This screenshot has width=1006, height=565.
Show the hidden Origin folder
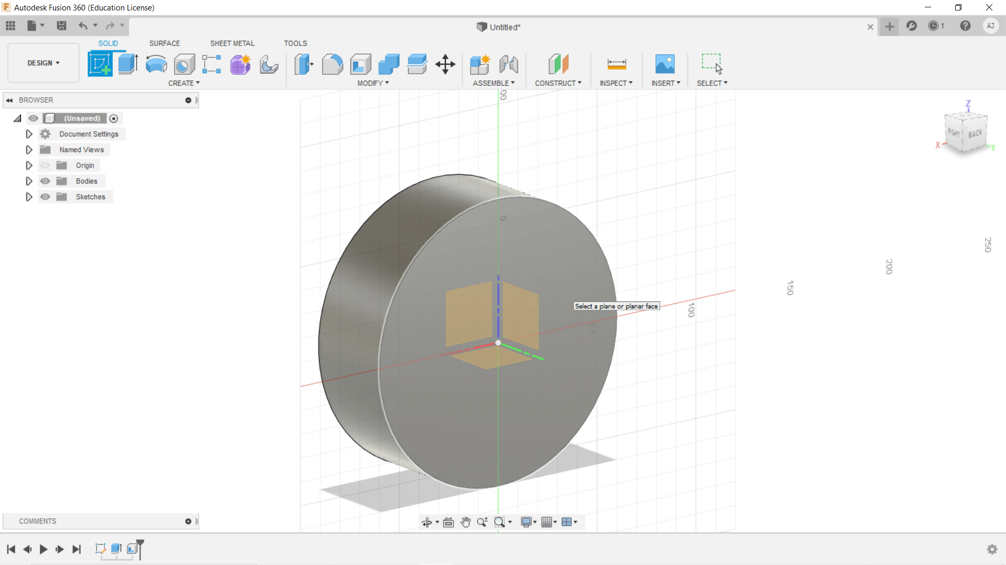click(46, 165)
